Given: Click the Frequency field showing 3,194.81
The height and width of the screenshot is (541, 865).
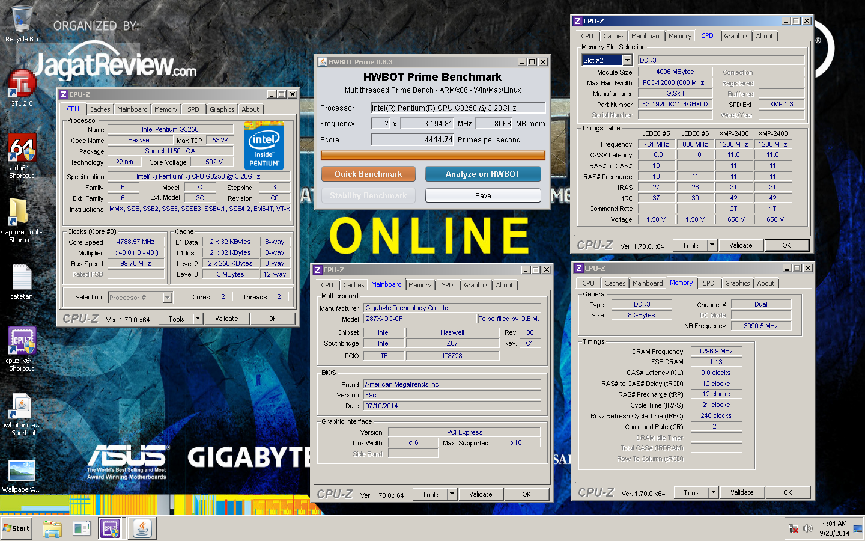Looking at the screenshot, I should click(427, 123).
